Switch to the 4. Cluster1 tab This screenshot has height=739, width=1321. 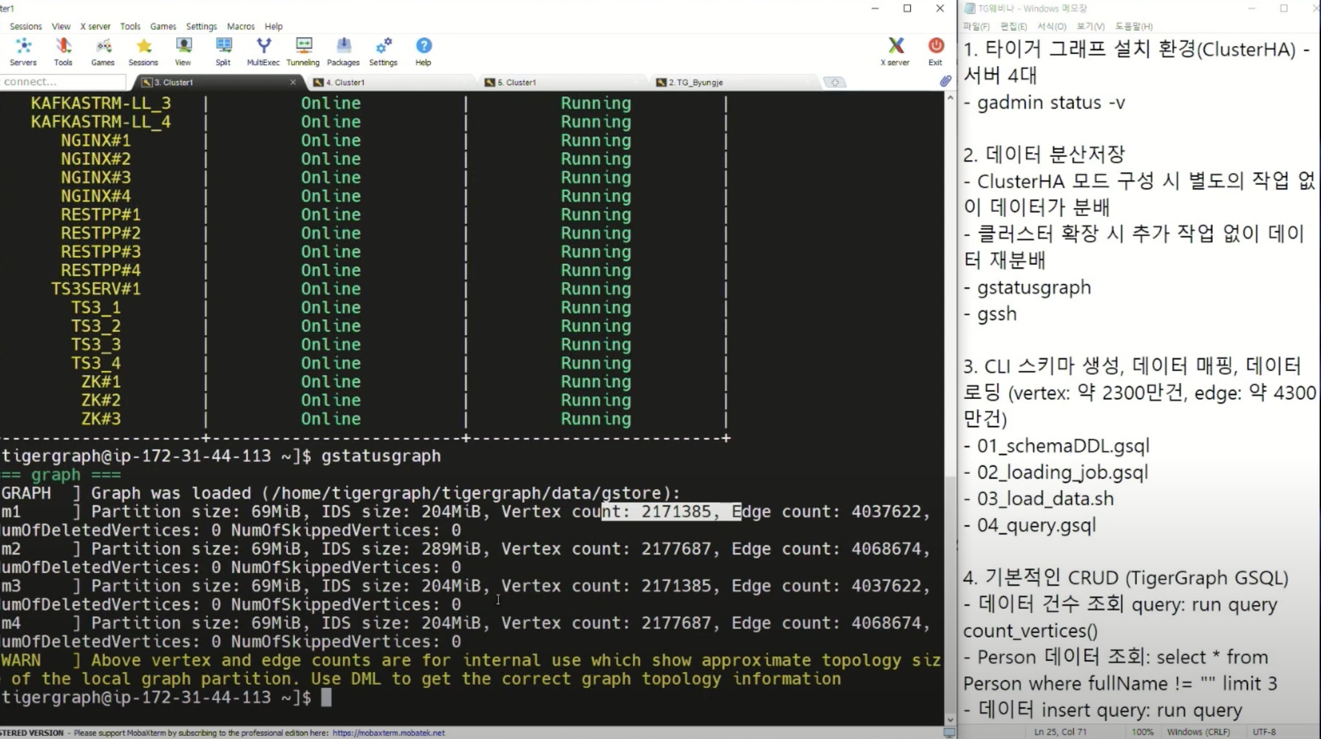point(345,83)
